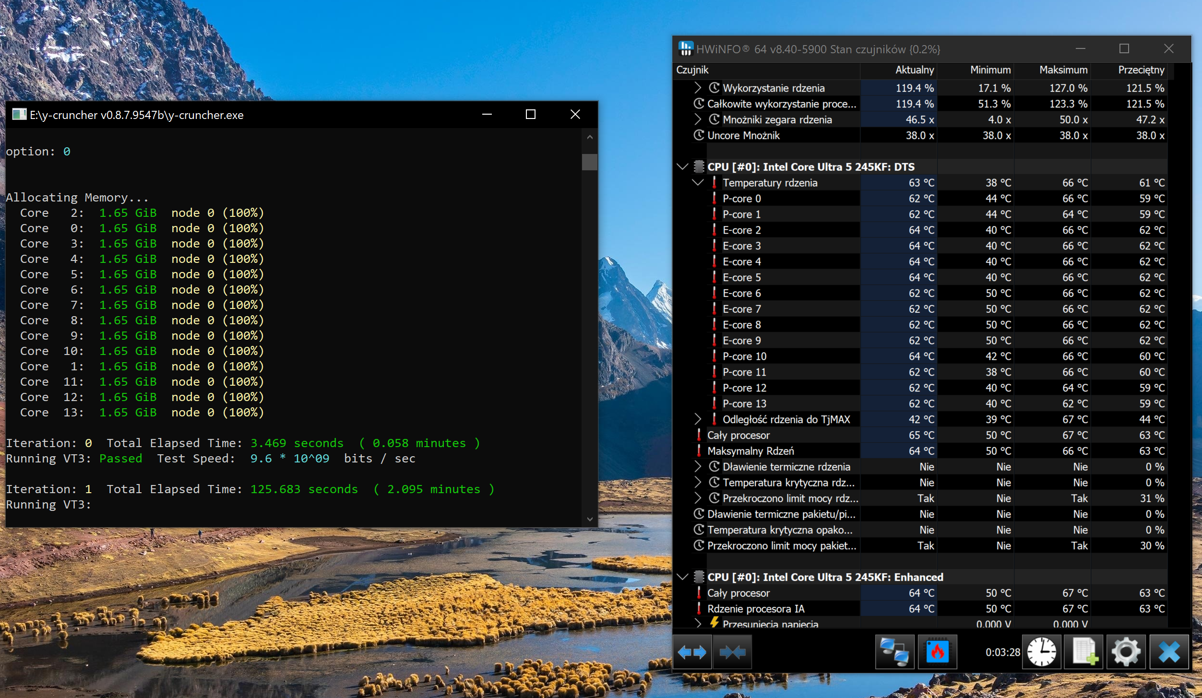This screenshot has width=1202, height=698.
Task: Click the y-cruncher window title icon
Action: [x=19, y=115]
